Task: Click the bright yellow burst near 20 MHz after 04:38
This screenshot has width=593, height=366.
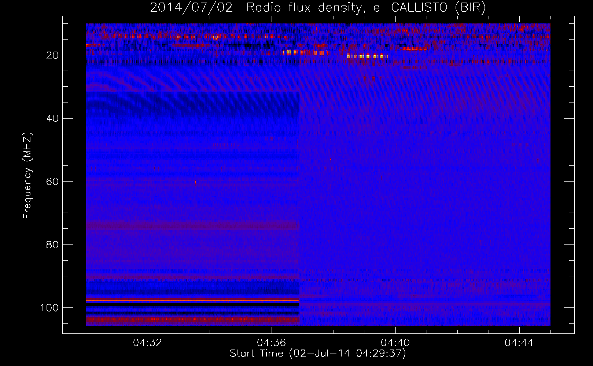Action: (367, 56)
